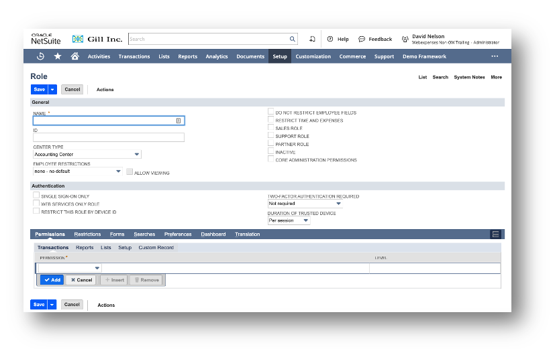This screenshot has width=553, height=349.
Task: Select the Reports permissions subtab
Action: tap(85, 248)
